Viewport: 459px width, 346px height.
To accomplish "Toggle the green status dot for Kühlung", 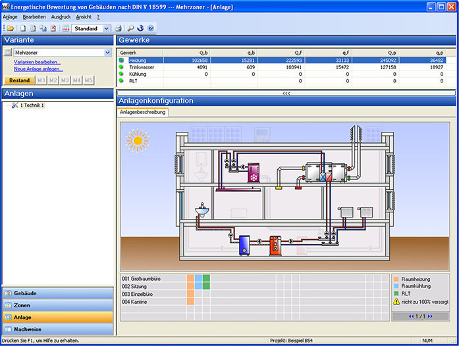I will (x=122, y=74).
